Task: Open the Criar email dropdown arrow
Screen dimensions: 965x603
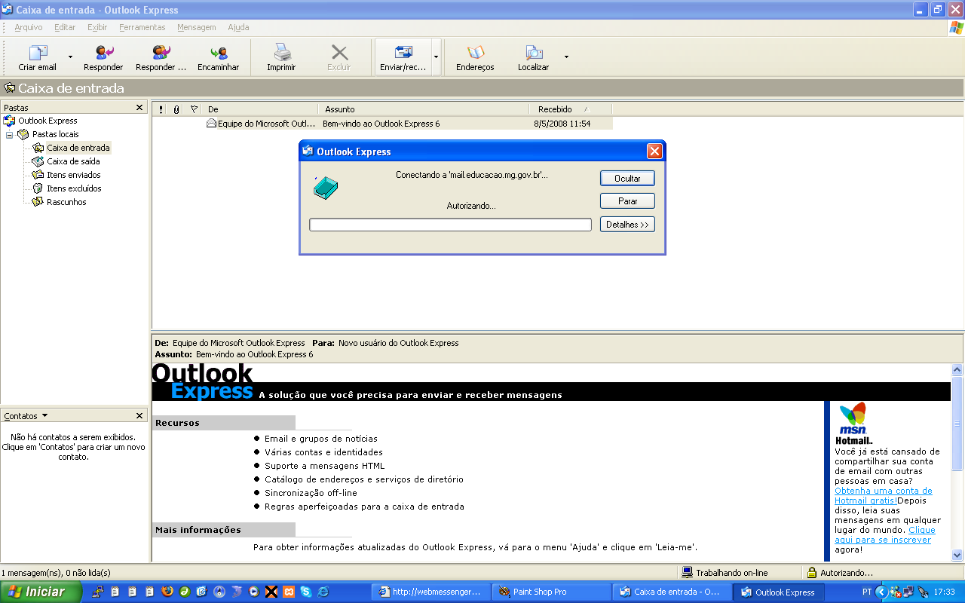Action: click(71, 57)
